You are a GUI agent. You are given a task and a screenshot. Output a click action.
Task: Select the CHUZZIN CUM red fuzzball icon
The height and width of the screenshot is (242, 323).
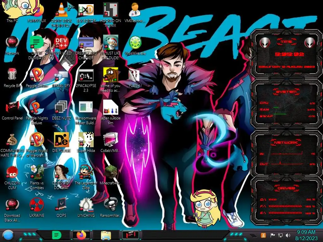12,177
